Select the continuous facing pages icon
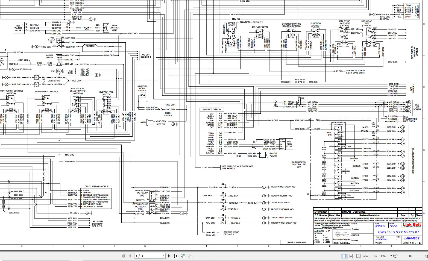This screenshot has width=428, height=261. point(366,256)
